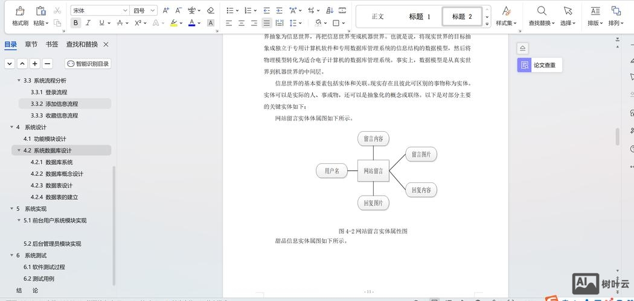The image size is (634, 301).
Task: Open the 排列 arrange dropdown
Action: point(616,23)
